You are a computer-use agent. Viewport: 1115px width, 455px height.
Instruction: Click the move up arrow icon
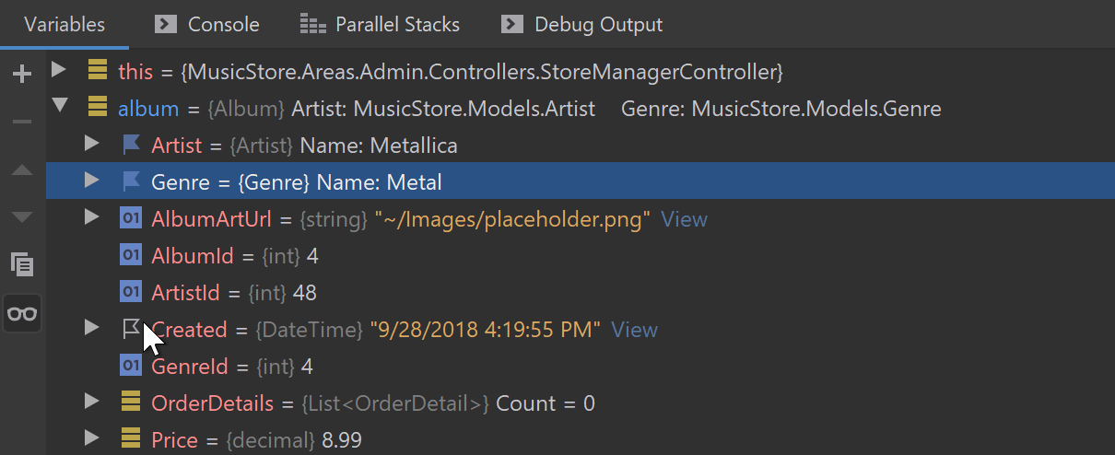(22, 170)
